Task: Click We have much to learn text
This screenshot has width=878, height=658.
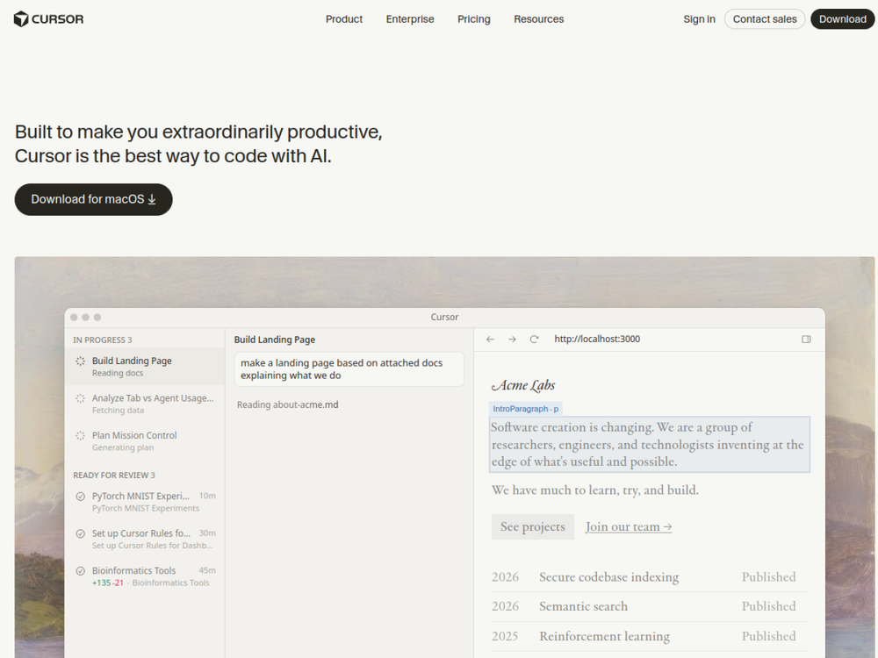Action: tap(594, 490)
